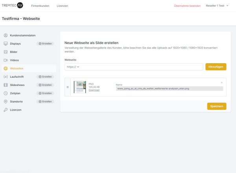This screenshot has width=236, height=173.
Task: Click the Lizenzen key icon in sidebar
Action: 6,110
